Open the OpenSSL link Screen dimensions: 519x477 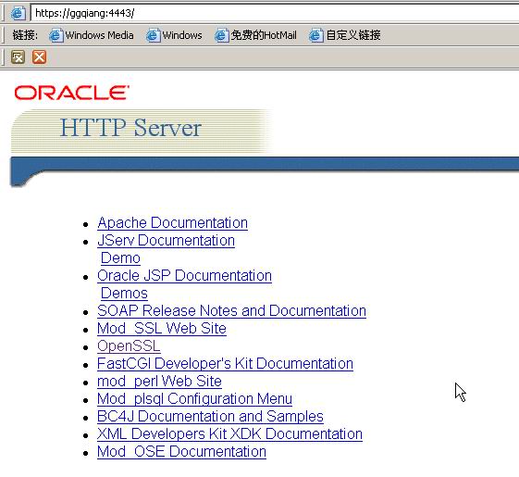click(x=129, y=345)
